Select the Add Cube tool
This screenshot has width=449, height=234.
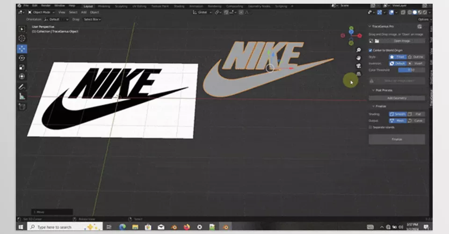tap(22, 106)
